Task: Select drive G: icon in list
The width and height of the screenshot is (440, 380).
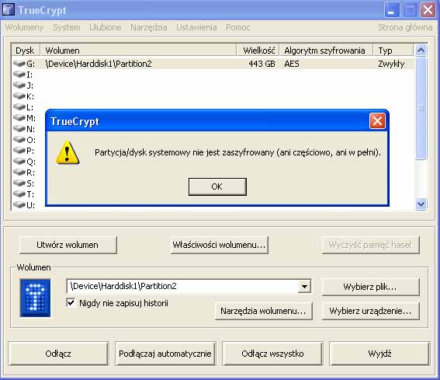Action: (x=19, y=63)
